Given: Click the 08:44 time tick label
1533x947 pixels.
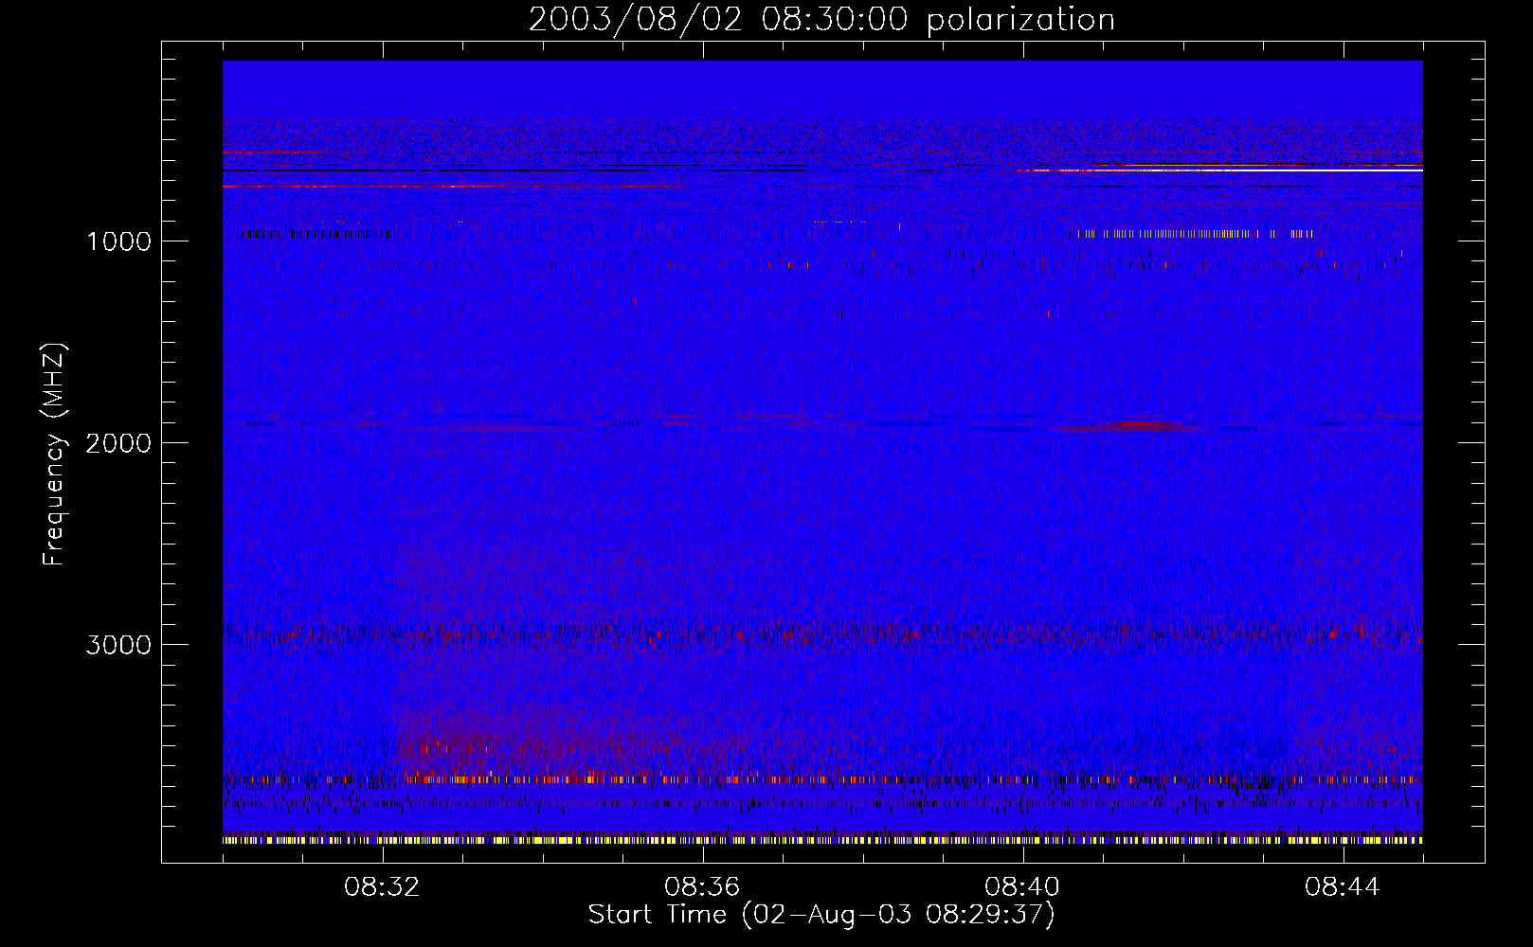Looking at the screenshot, I should pos(1343,887).
